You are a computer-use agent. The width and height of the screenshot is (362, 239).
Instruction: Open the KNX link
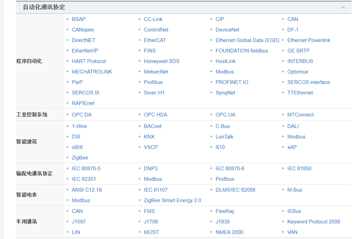pyautogui.click(x=149, y=137)
